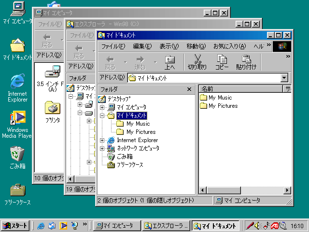The height and width of the screenshot is (232, 309).
Task: Expand マイ コンピュータ in the folder tree
Action: tap(102, 107)
